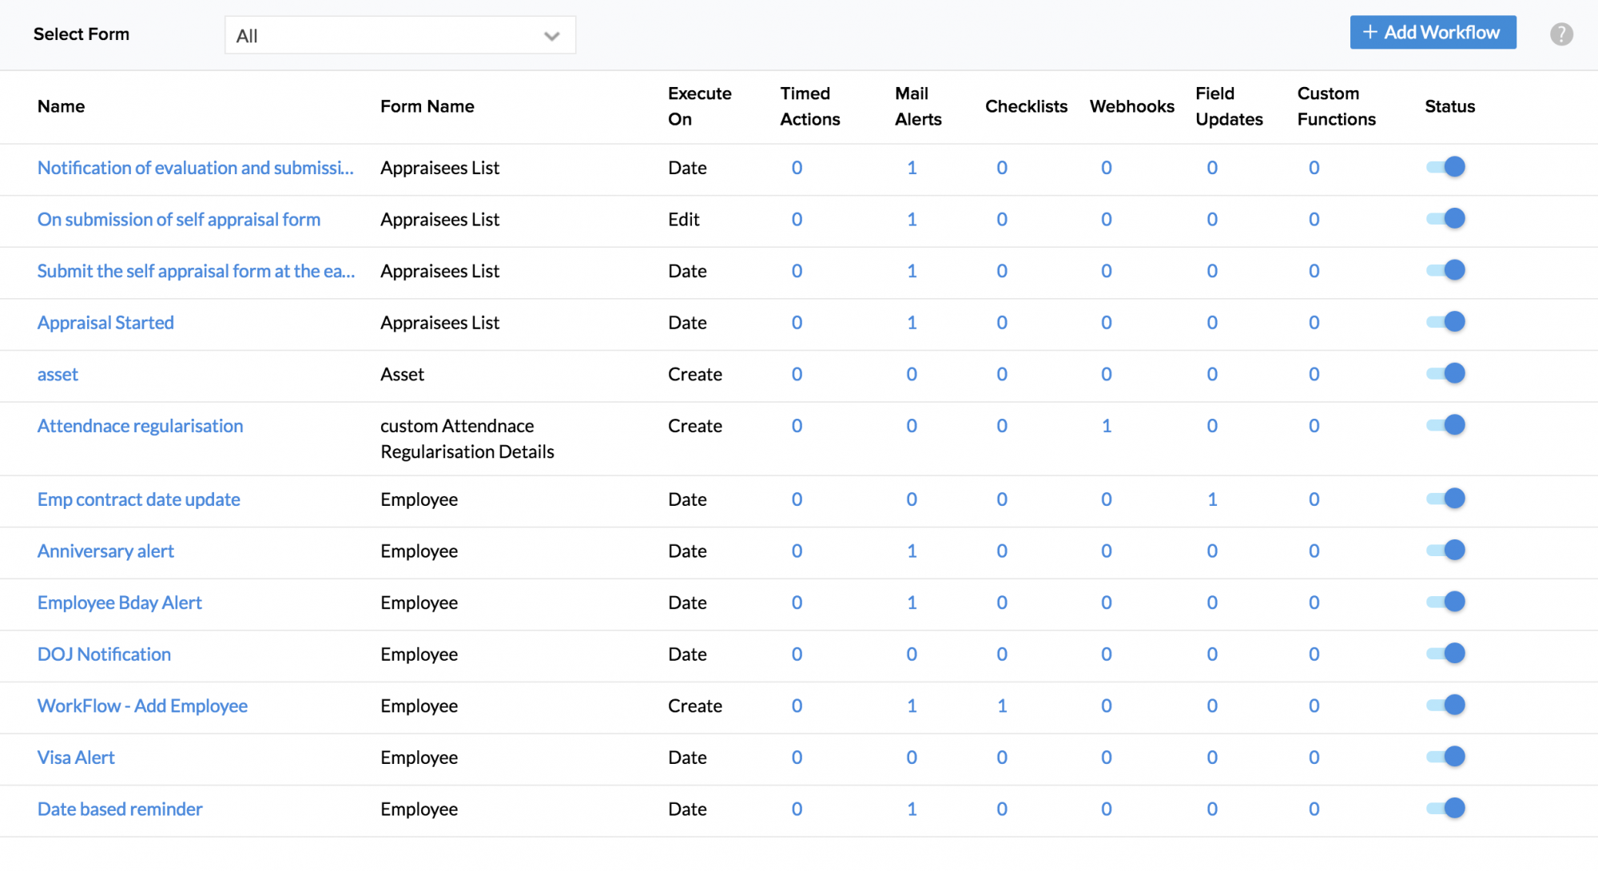
Task: Click checklists count for WorkFlow - Add Employee
Action: 1001,706
